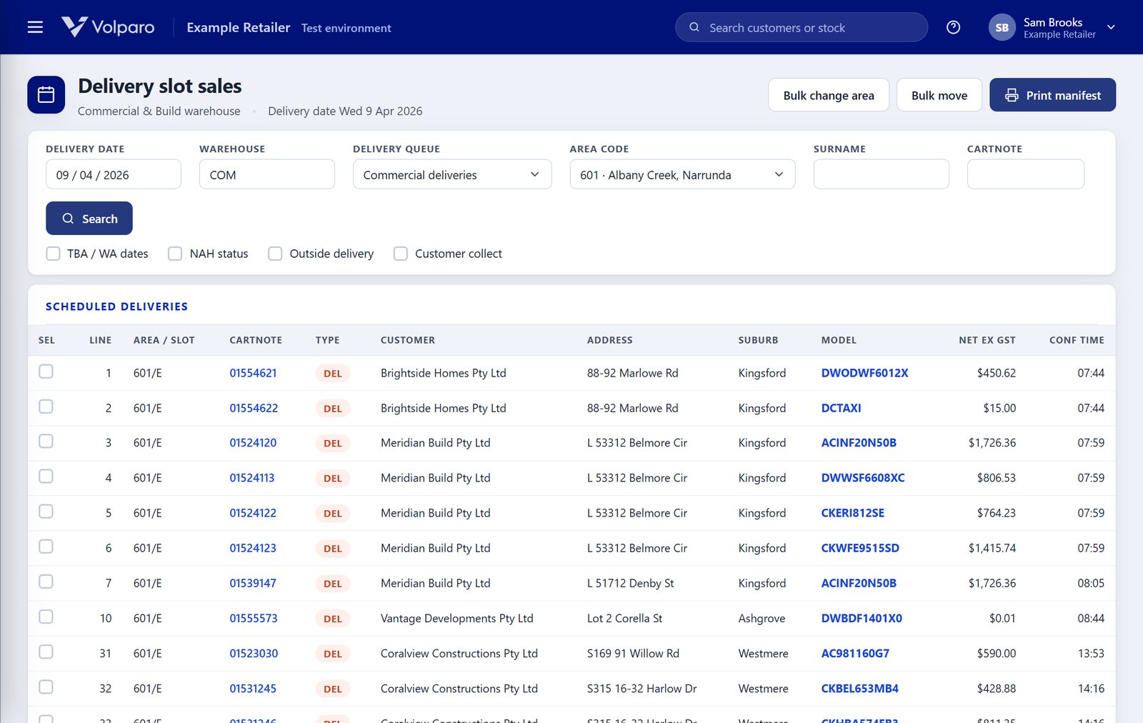Image resolution: width=1143 pixels, height=723 pixels.
Task: Click the Example Retailer header title
Action: [x=239, y=27]
